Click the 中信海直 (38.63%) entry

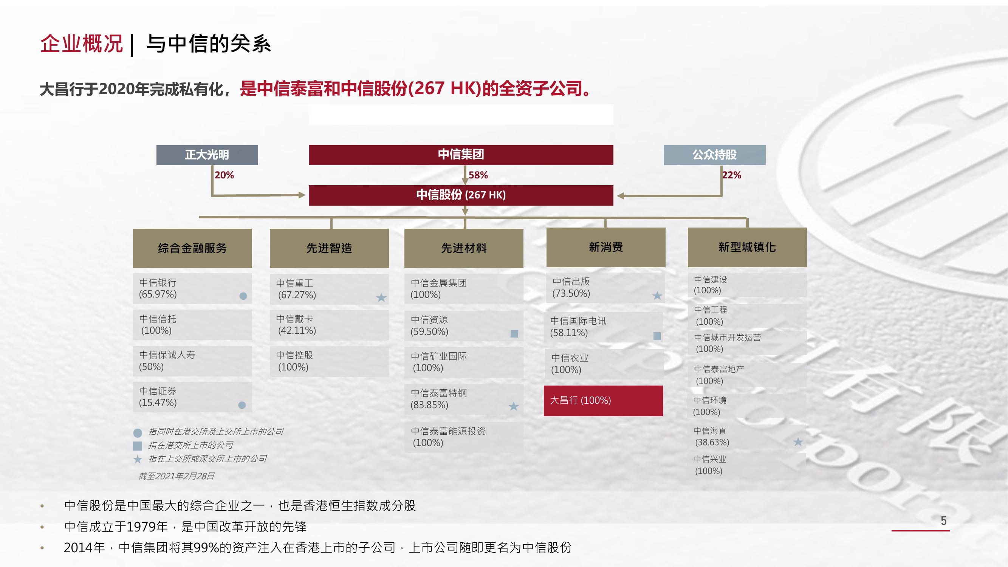[x=747, y=436]
